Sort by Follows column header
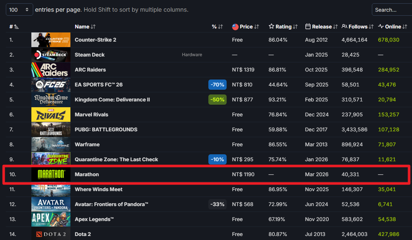The image size is (412, 240). coord(358,27)
